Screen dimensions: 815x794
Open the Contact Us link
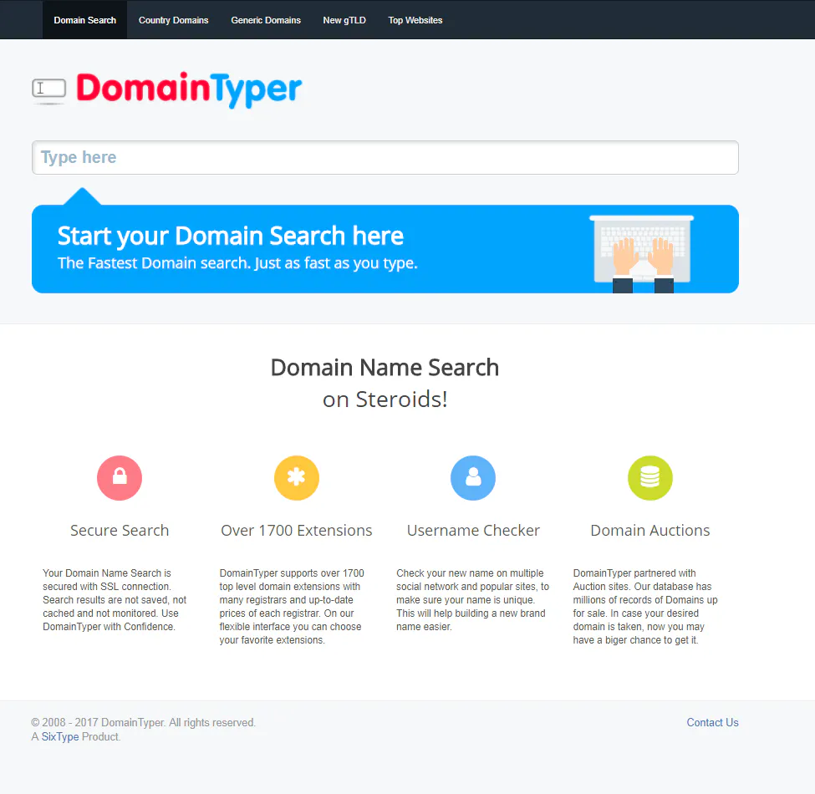tap(712, 722)
